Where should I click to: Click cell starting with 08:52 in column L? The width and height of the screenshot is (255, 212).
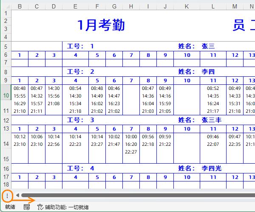pyautogui.click(x=213, y=100)
